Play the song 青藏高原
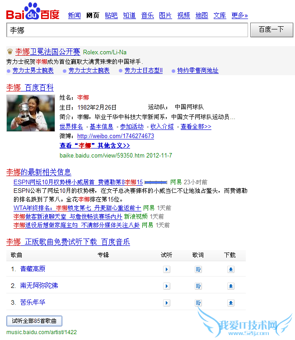The width and height of the screenshot is (295, 340). coord(166,269)
